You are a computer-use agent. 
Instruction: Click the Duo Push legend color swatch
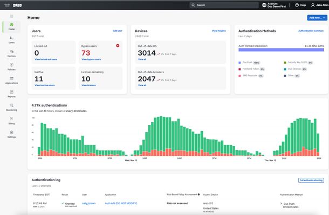coord(239,63)
